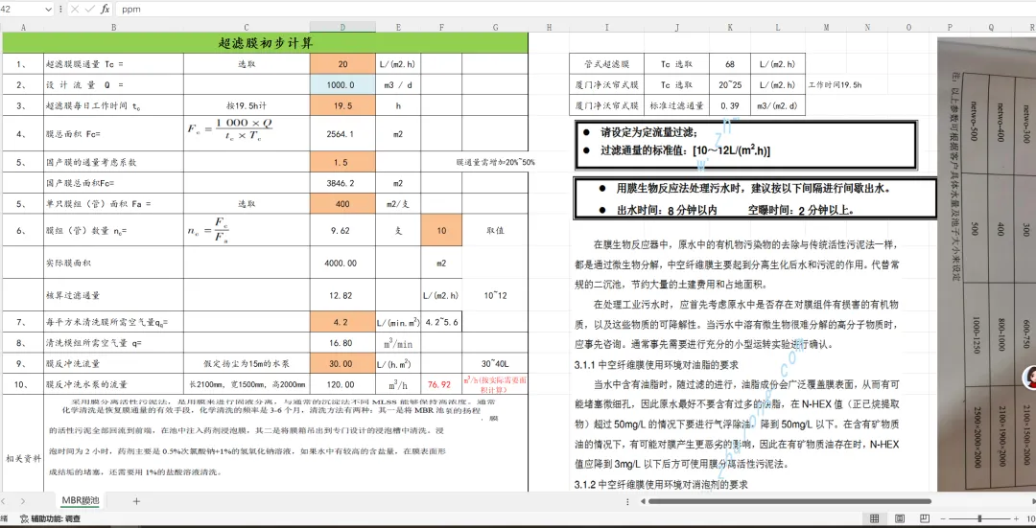Select cell 膜反冲洗流量

[113, 364]
